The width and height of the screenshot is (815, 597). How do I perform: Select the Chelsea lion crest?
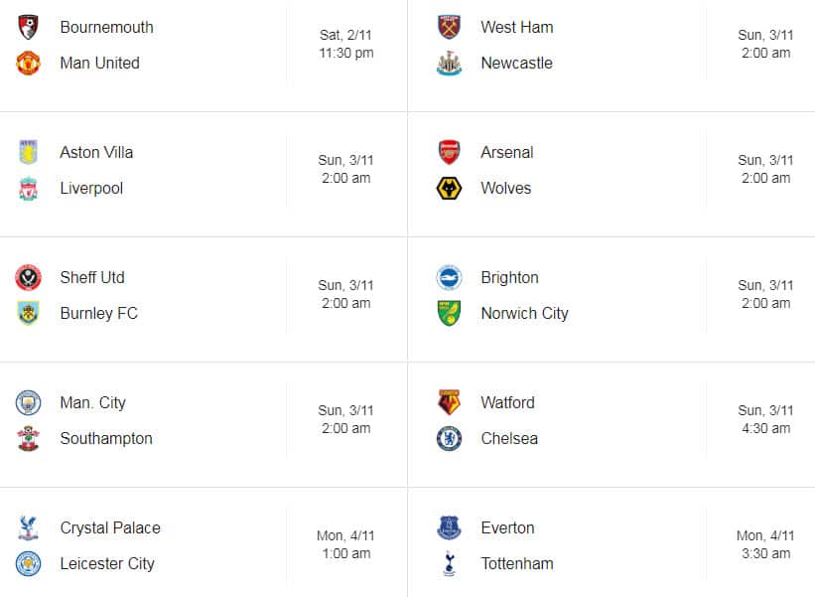[x=449, y=438]
